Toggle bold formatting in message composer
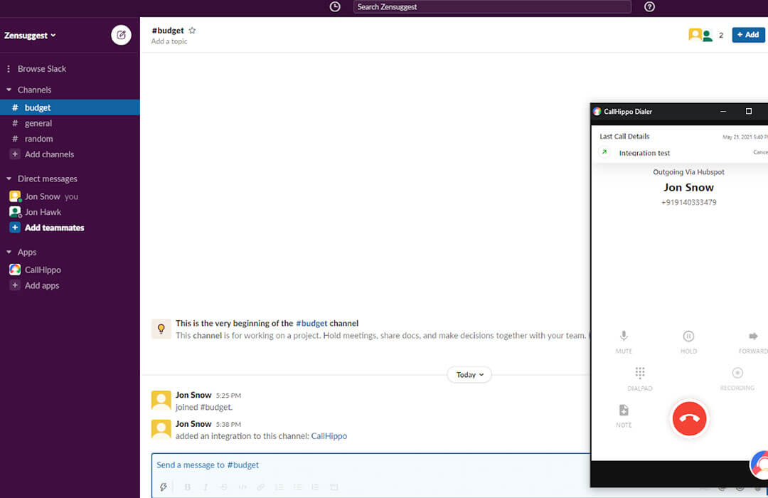 point(188,487)
